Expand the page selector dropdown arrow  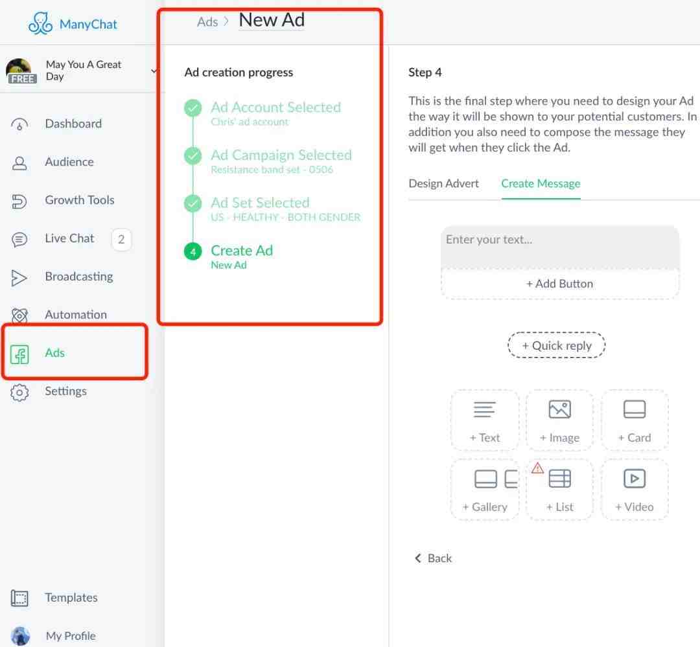coord(154,71)
